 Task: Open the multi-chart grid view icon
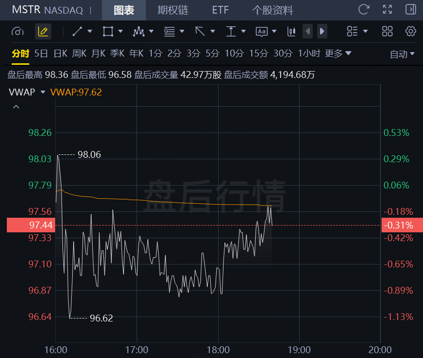pos(387,32)
